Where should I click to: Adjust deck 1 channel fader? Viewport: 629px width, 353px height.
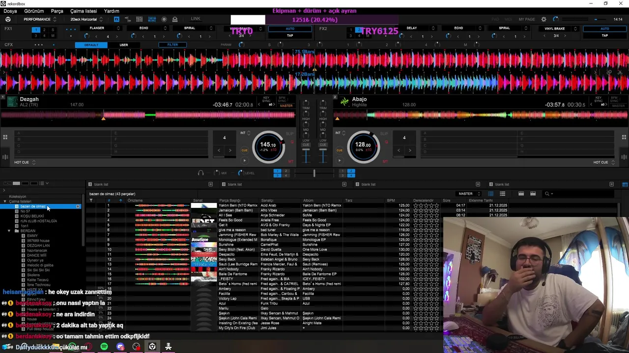306,156
